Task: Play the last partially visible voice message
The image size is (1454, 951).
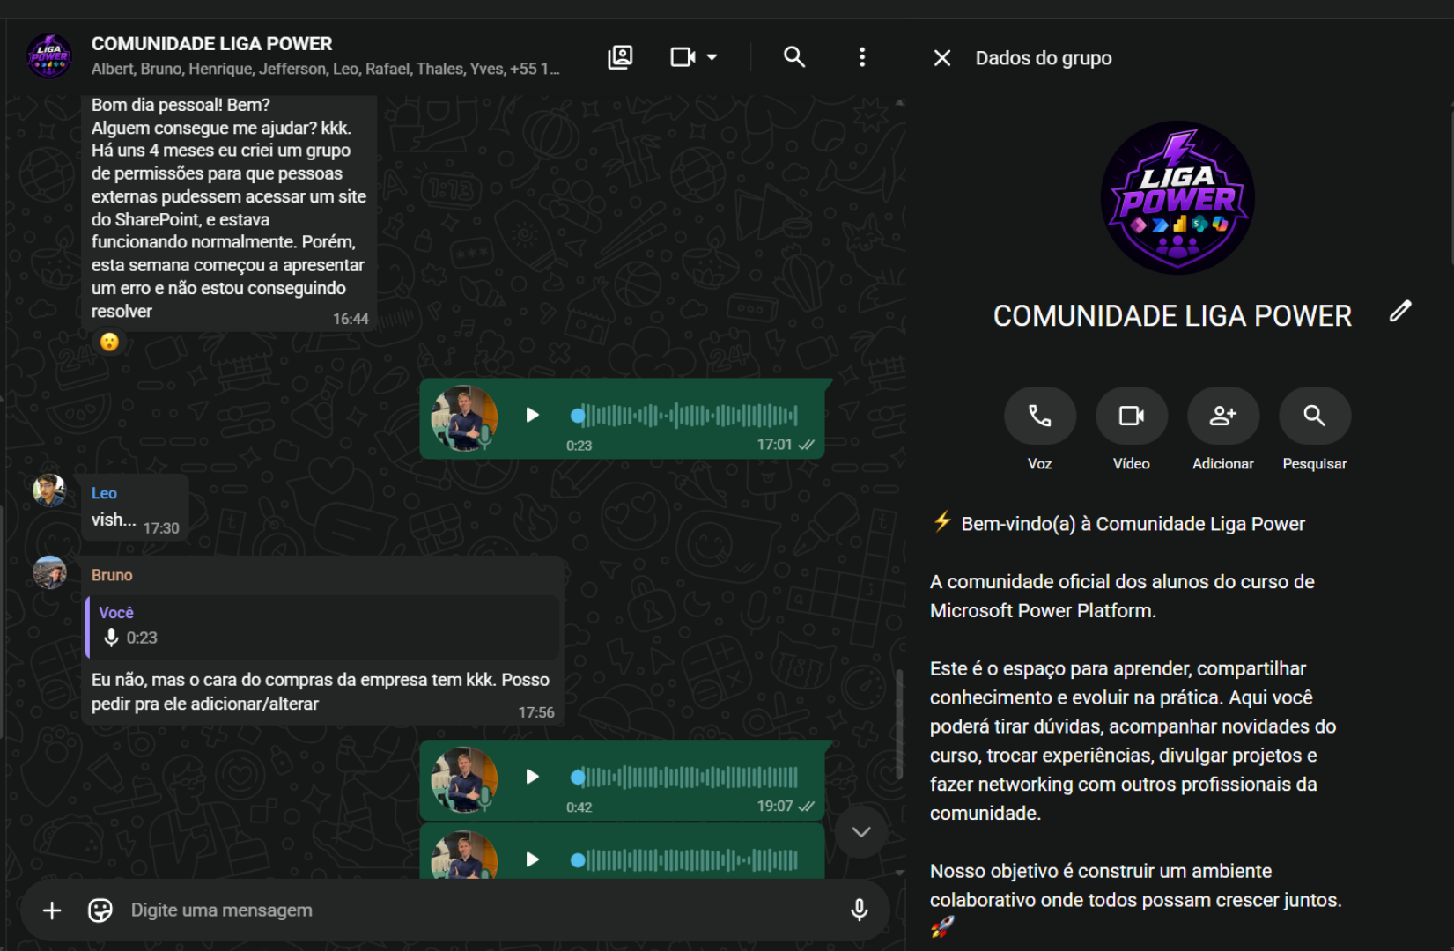Action: [532, 859]
